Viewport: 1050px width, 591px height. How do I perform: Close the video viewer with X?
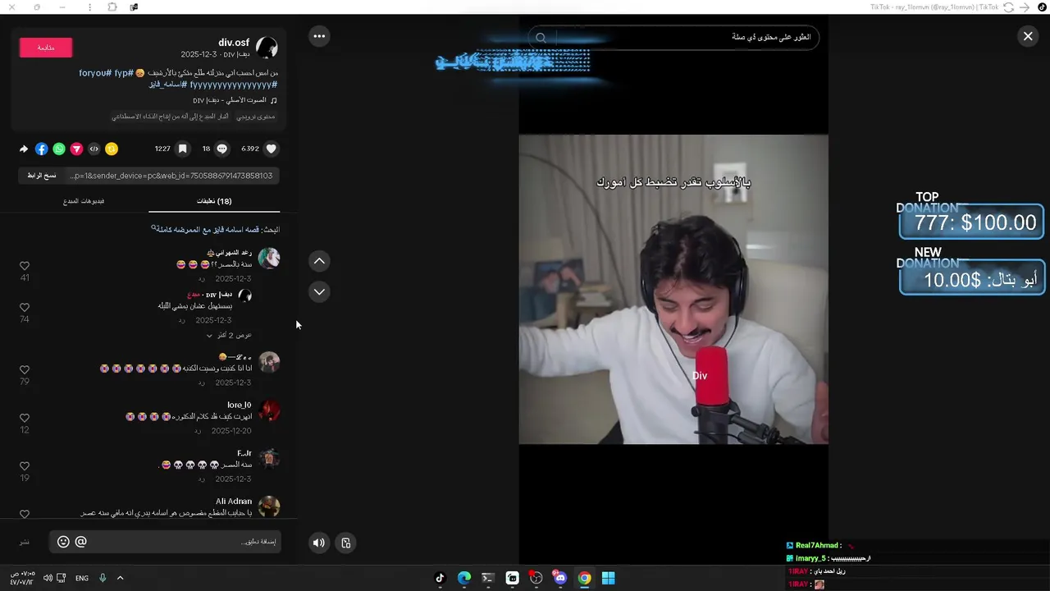point(1028,36)
